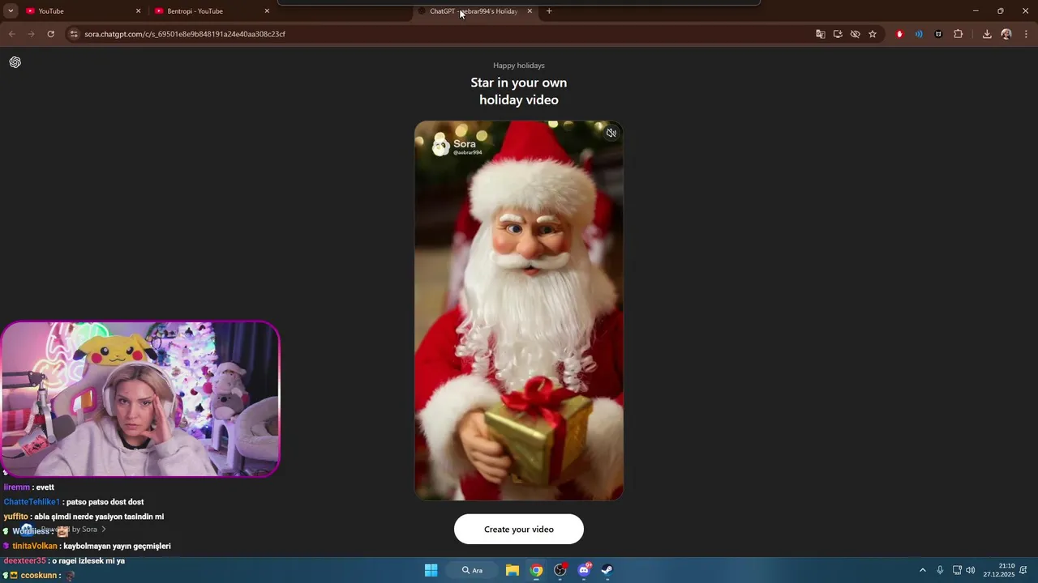The width and height of the screenshot is (1038, 583).
Task: Open Discord from the taskbar
Action: point(584,570)
